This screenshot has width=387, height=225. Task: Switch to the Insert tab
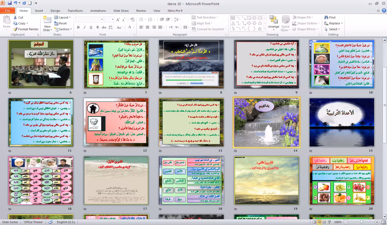39,11
